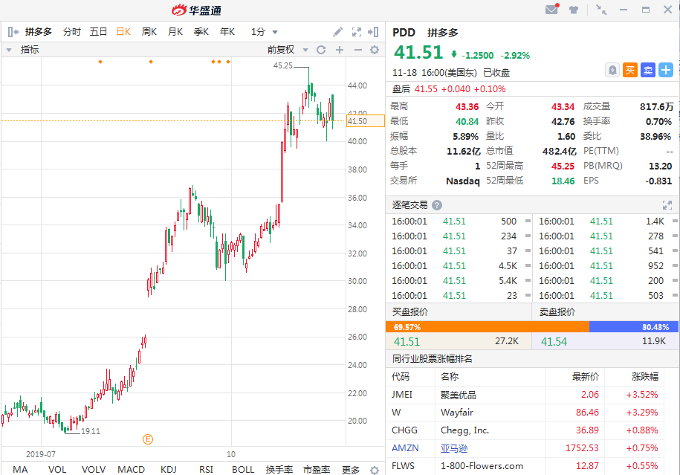Open chart settings gear icon
This screenshot has height=475, width=680.
coord(375,50)
